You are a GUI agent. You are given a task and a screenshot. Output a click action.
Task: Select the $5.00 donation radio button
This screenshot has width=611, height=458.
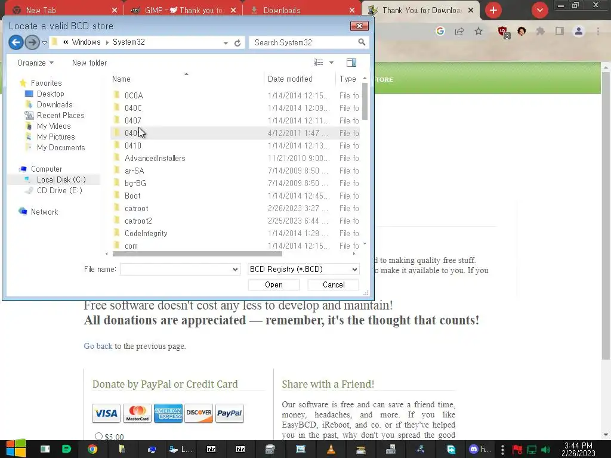point(98,436)
